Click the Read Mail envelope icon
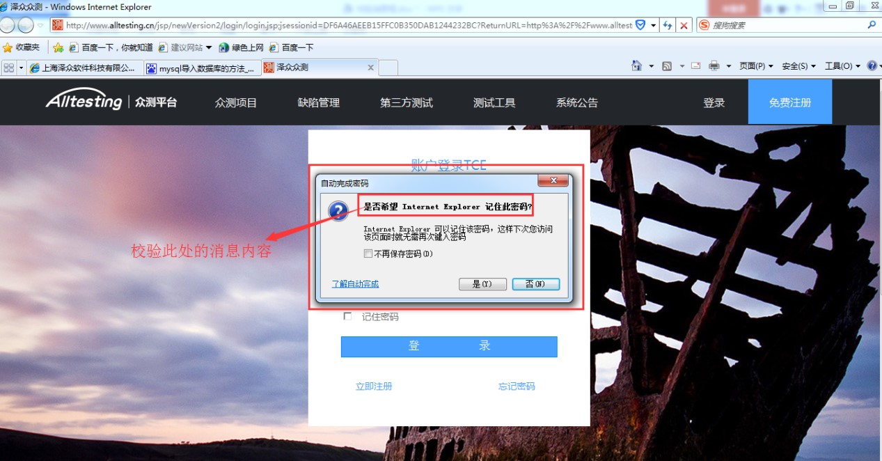Viewport: 882px width, 461px height. [x=695, y=66]
